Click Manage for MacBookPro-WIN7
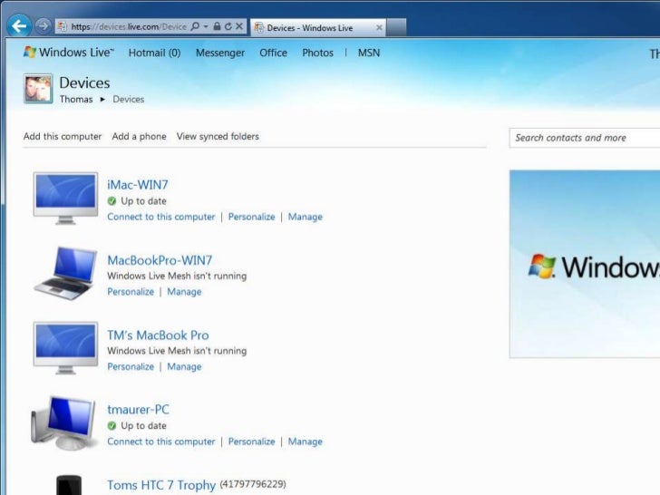The width and height of the screenshot is (660, 495). [x=184, y=292]
